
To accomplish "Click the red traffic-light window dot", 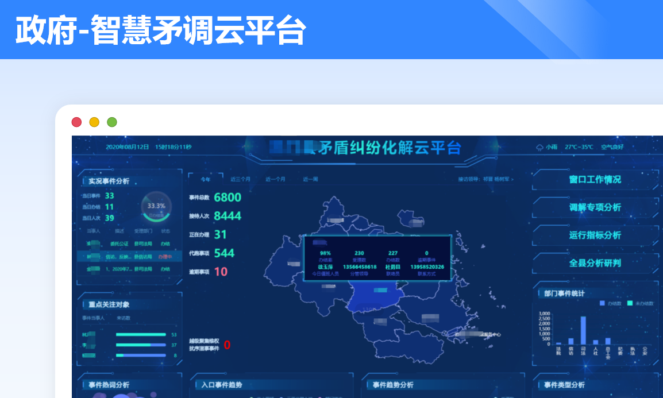I will tap(76, 122).
